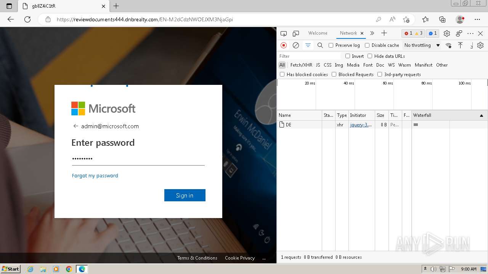Screen dimensions: 488x274
Task: Click the password input field
Action: tap(138, 159)
